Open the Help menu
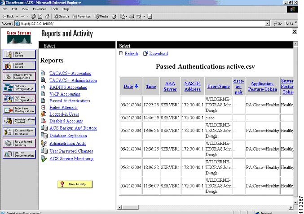The height and width of the screenshot is (214, 304). tap(66, 9)
